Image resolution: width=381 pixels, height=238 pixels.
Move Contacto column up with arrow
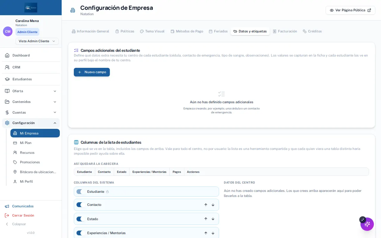[206, 205]
